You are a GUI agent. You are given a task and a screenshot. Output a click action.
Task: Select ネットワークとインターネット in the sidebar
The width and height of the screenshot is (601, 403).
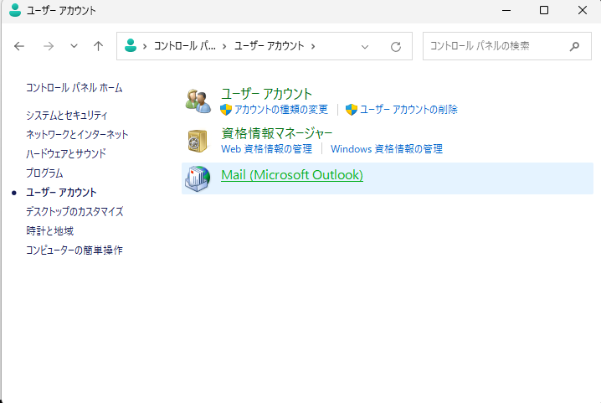[77, 134]
